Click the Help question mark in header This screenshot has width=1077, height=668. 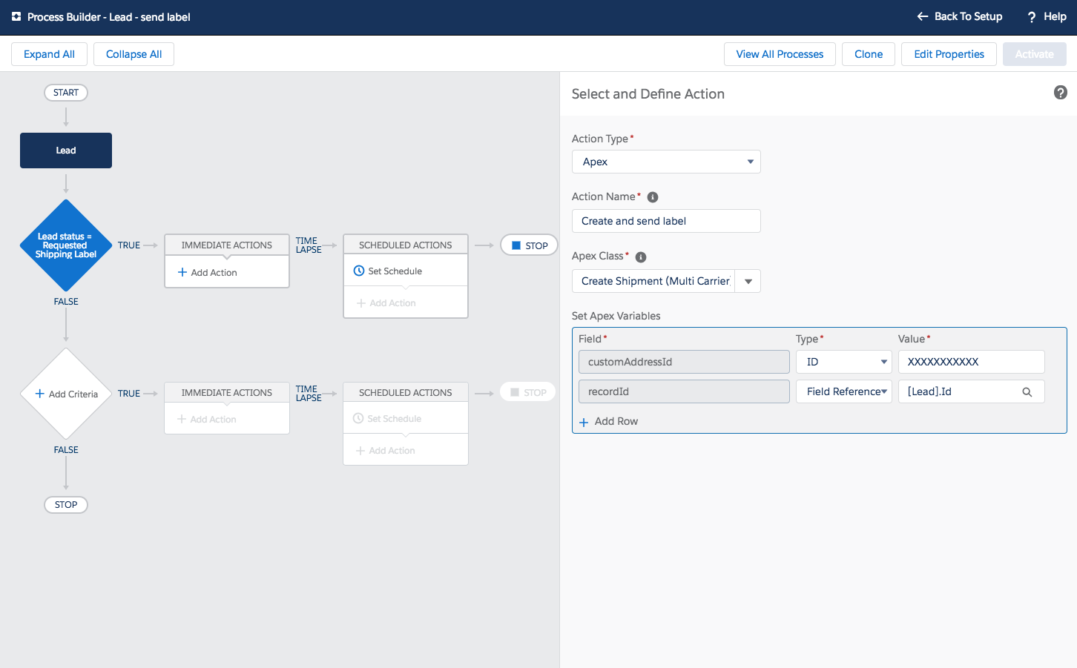(x=1031, y=17)
